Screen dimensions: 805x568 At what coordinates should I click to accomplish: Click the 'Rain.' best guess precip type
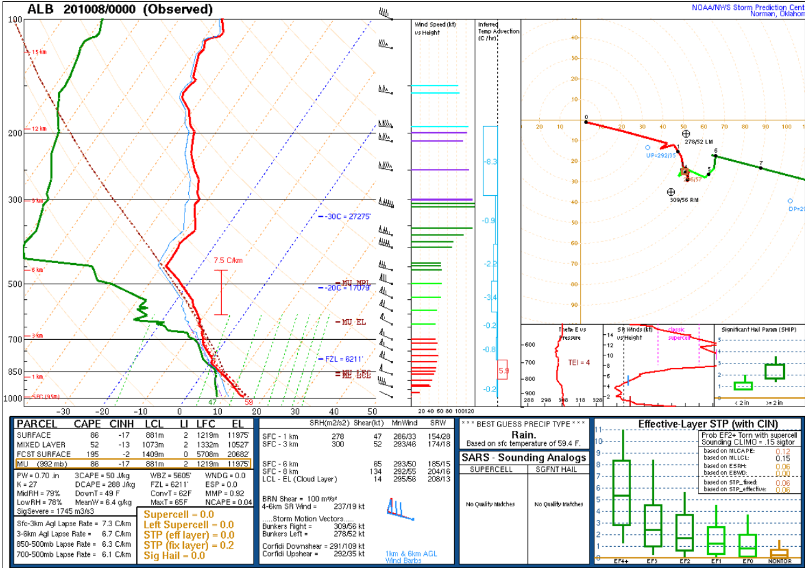pyautogui.click(x=523, y=435)
